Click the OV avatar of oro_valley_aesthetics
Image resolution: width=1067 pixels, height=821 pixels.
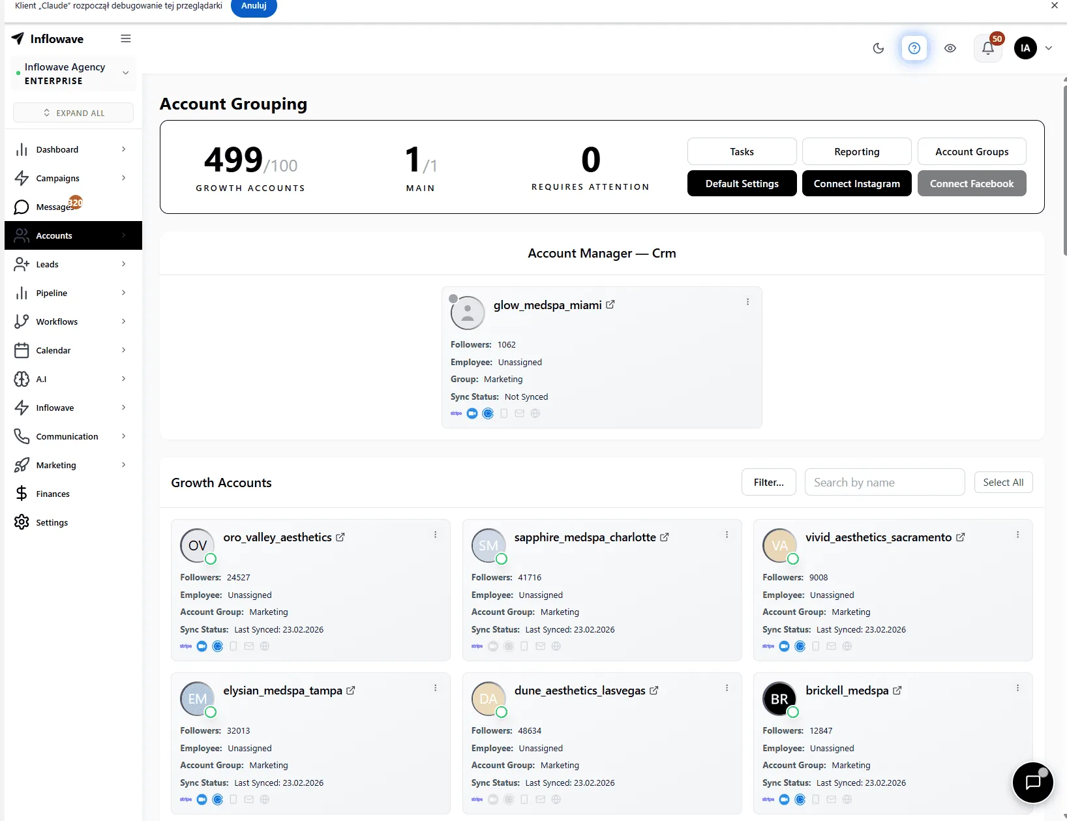click(198, 545)
